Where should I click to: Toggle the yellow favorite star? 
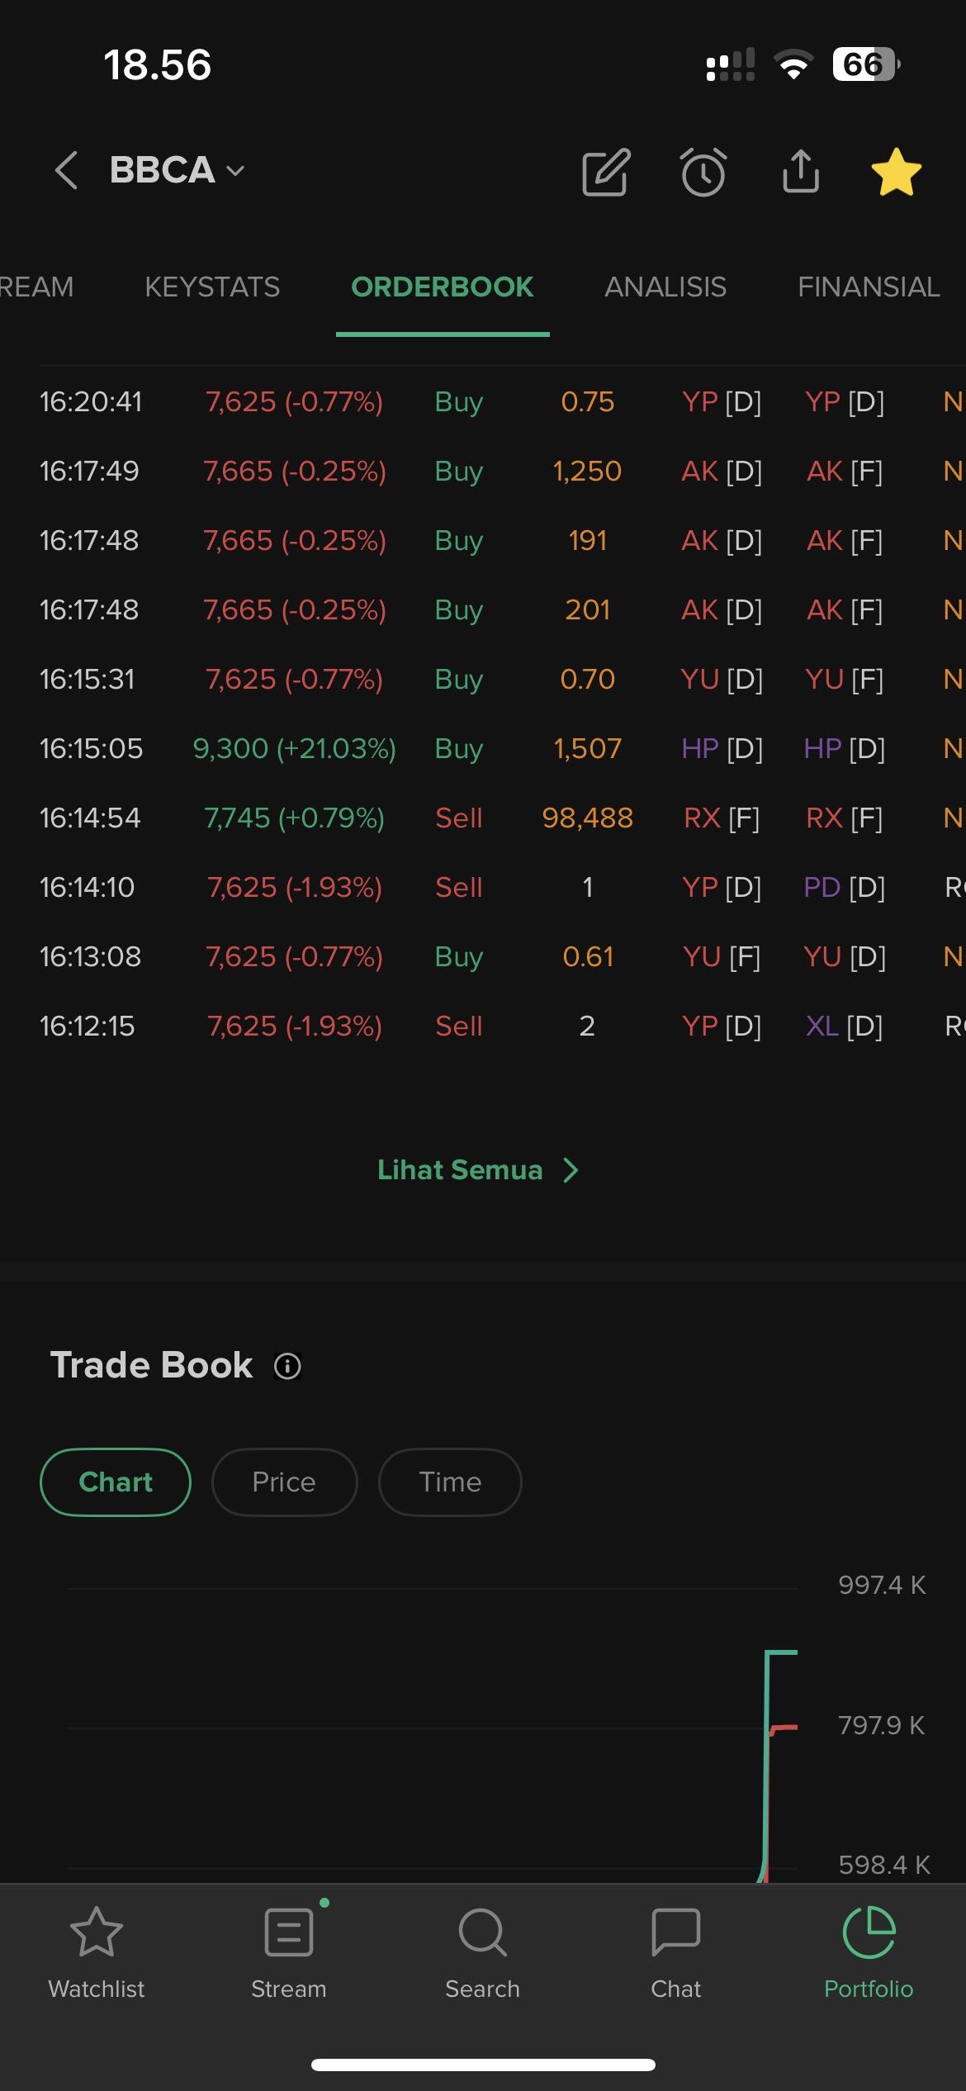tap(896, 172)
